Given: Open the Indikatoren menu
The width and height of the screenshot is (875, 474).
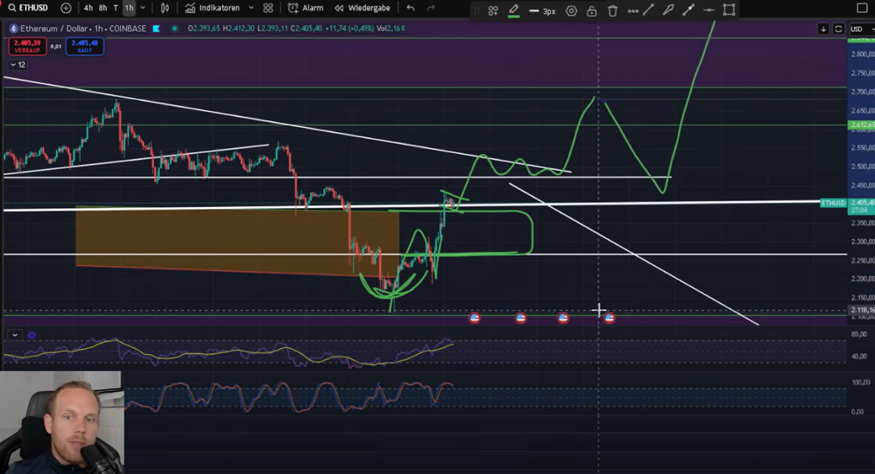Looking at the screenshot, I should click(x=212, y=8).
